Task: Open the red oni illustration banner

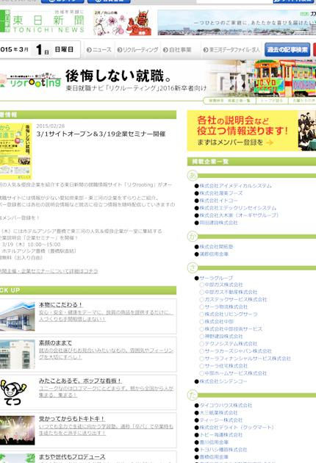Action: click(123, 23)
